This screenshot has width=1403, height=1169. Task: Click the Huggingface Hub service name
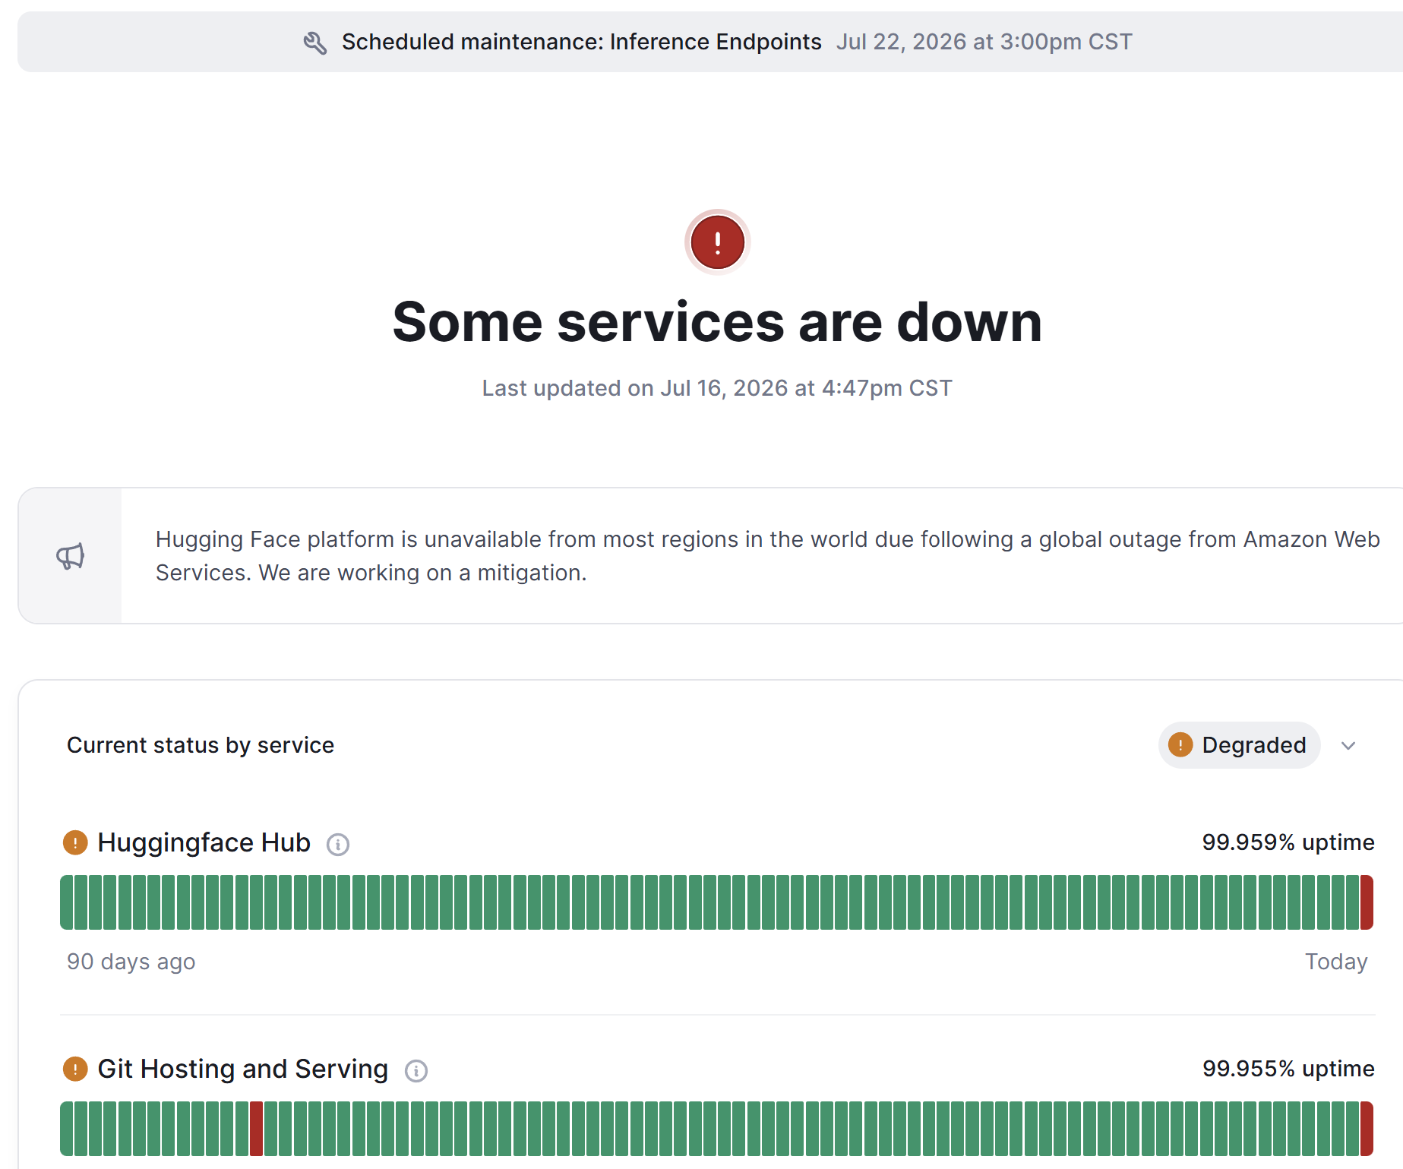pos(204,842)
